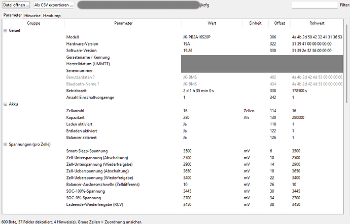This screenshot has width=350, height=224.
Task: Click the Hardware-Version value 19A
Action: 186,44
